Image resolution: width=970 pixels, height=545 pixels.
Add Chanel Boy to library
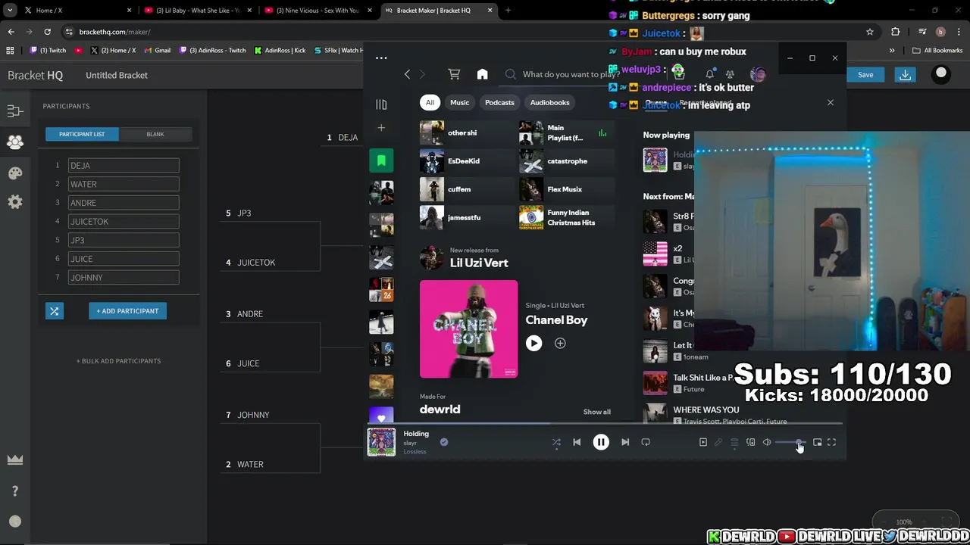560,343
